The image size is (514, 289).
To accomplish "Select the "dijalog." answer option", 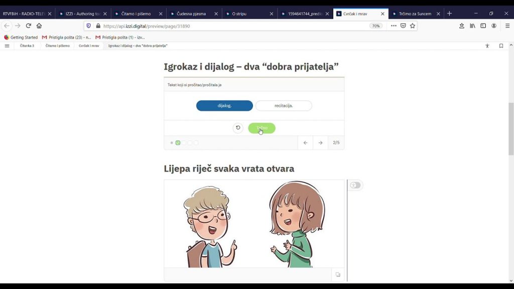I will pyautogui.click(x=224, y=106).
